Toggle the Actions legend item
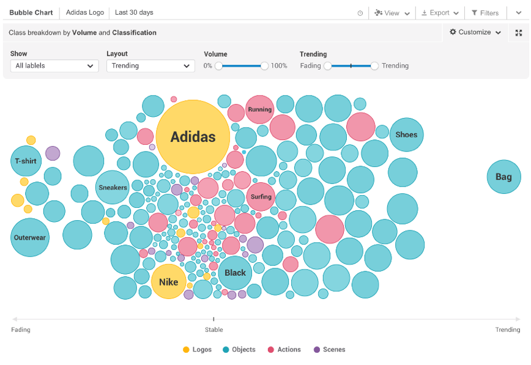531x365 pixels. (284, 350)
